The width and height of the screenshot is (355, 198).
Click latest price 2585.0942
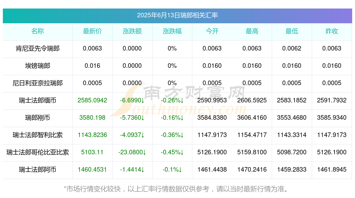pos(92,100)
